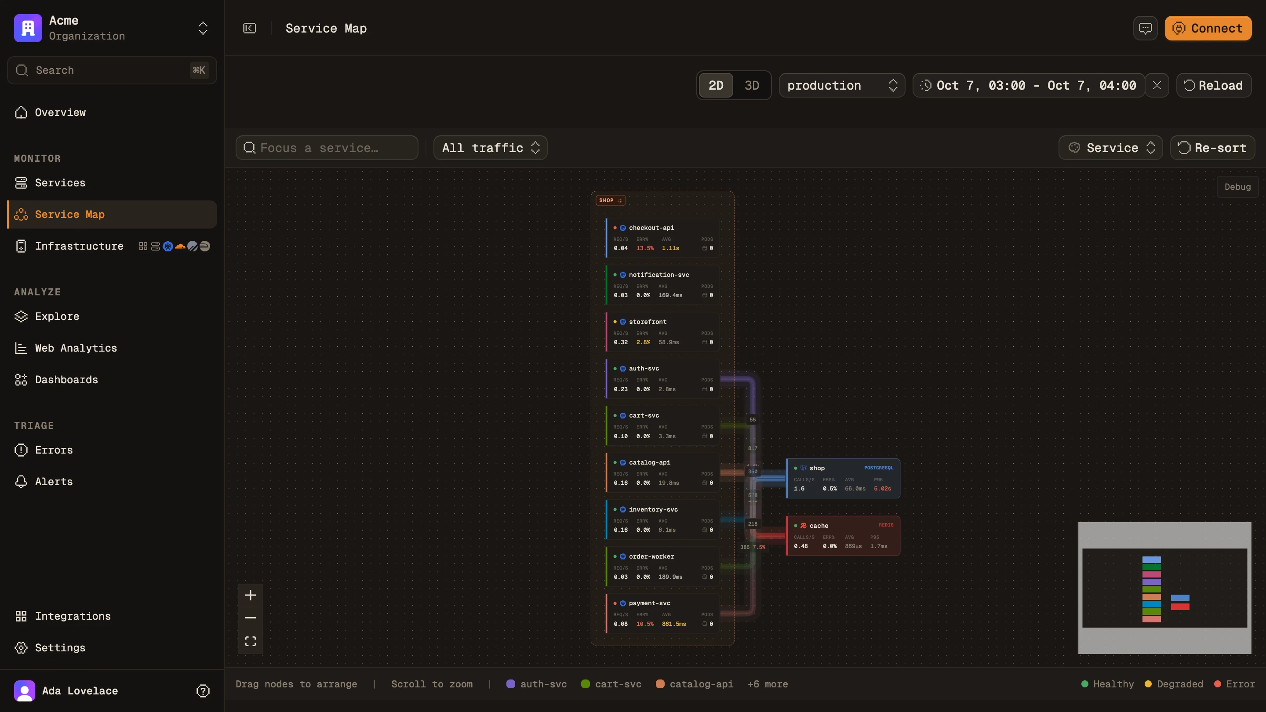This screenshot has width=1266, height=712.
Task: Click catalog-api orange legend swatch
Action: pos(660,684)
